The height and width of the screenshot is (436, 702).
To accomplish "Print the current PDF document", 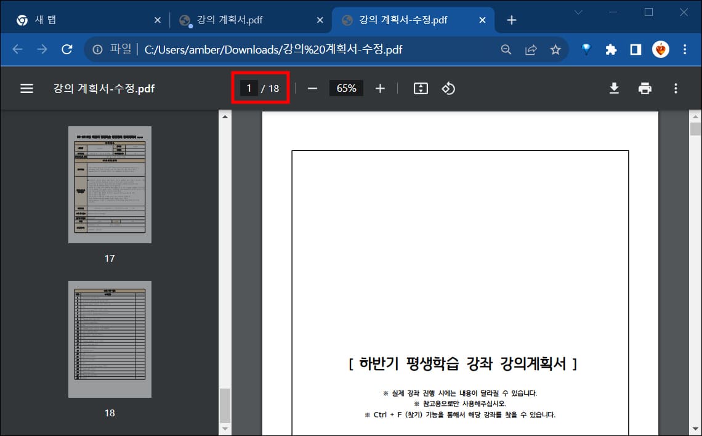I will click(645, 88).
